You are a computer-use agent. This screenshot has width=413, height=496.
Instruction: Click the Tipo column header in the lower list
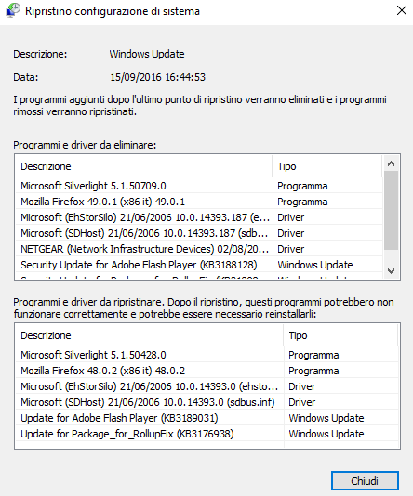(340, 335)
